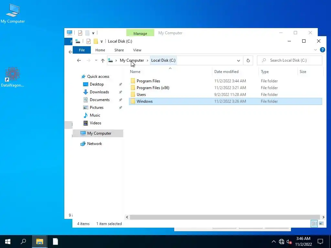The image size is (331, 248).
Task: Click the Properties checkmark icon in Local Disk title bar
Action: click(89, 41)
